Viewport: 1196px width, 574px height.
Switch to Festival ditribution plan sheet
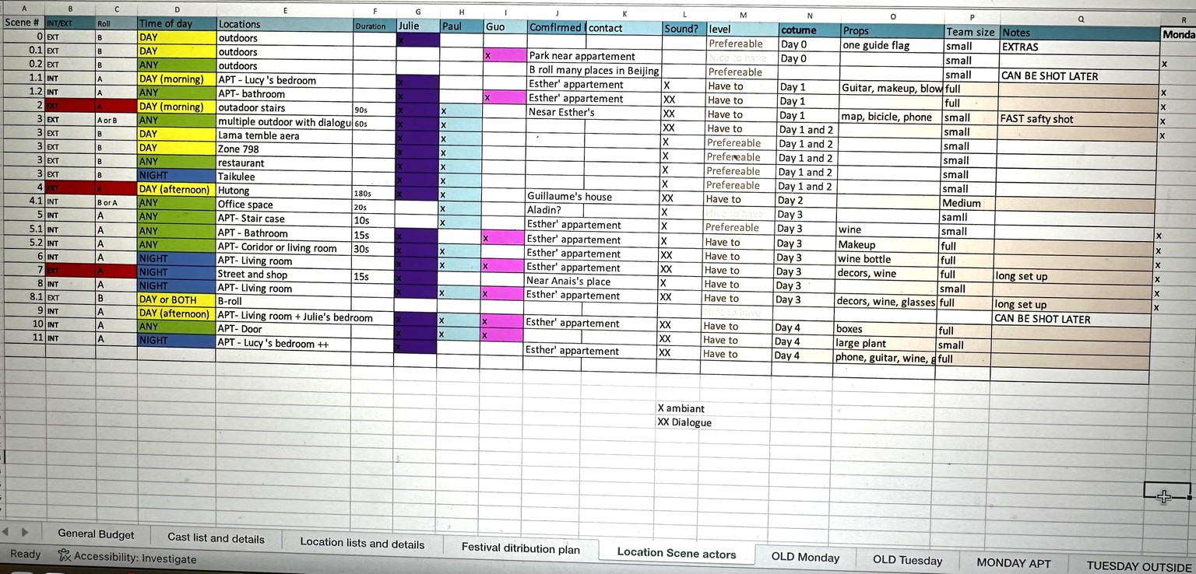click(x=520, y=548)
